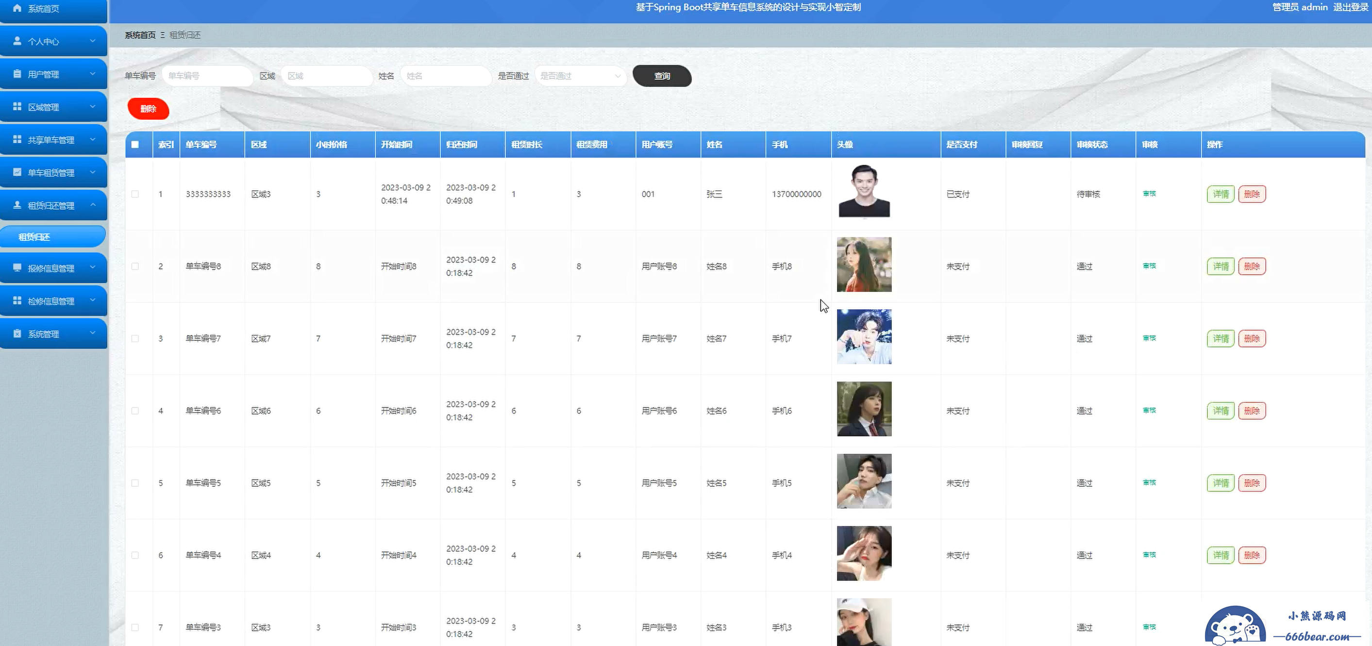
Task: Click the 区域 search input
Action: (x=326, y=76)
